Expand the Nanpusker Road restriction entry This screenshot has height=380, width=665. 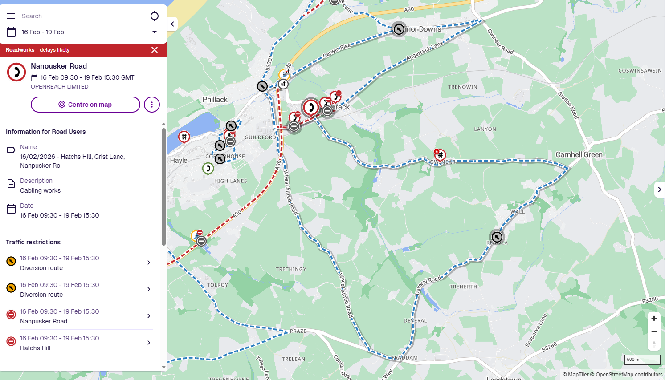[80, 316]
